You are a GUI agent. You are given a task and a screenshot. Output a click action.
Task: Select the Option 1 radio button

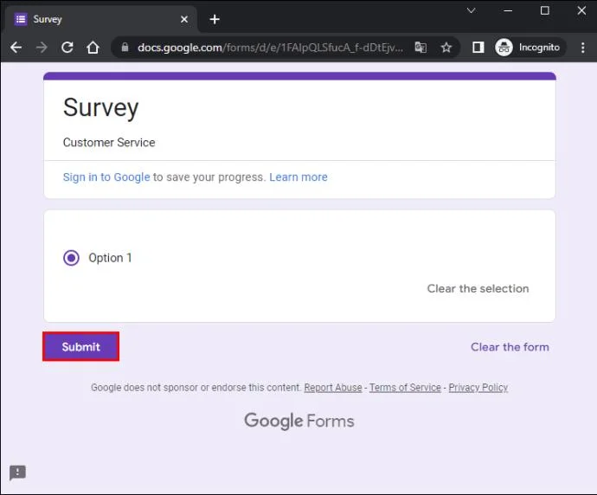[71, 258]
